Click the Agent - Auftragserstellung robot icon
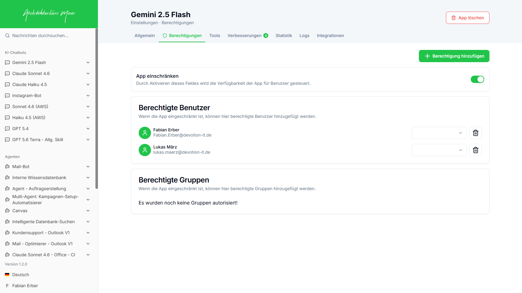Image resolution: width=522 pixels, height=293 pixels. 7,189
